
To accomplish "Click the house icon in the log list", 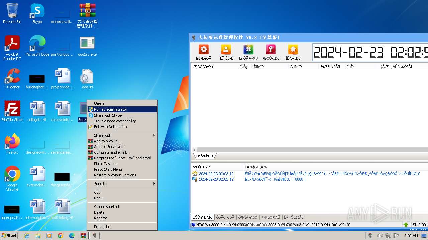I will point(195,173).
